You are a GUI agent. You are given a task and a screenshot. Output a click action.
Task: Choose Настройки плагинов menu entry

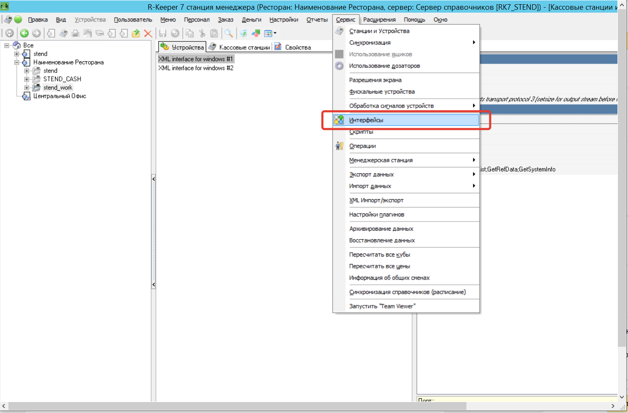tap(376, 214)
